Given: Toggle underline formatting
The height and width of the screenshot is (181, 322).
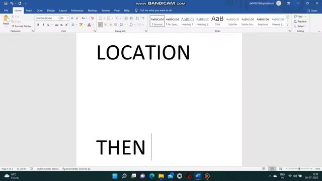Looking at the screenshot, I should [x=48, y=25].
